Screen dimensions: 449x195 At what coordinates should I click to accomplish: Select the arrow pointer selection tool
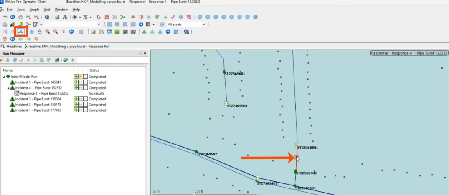point(99,17)
